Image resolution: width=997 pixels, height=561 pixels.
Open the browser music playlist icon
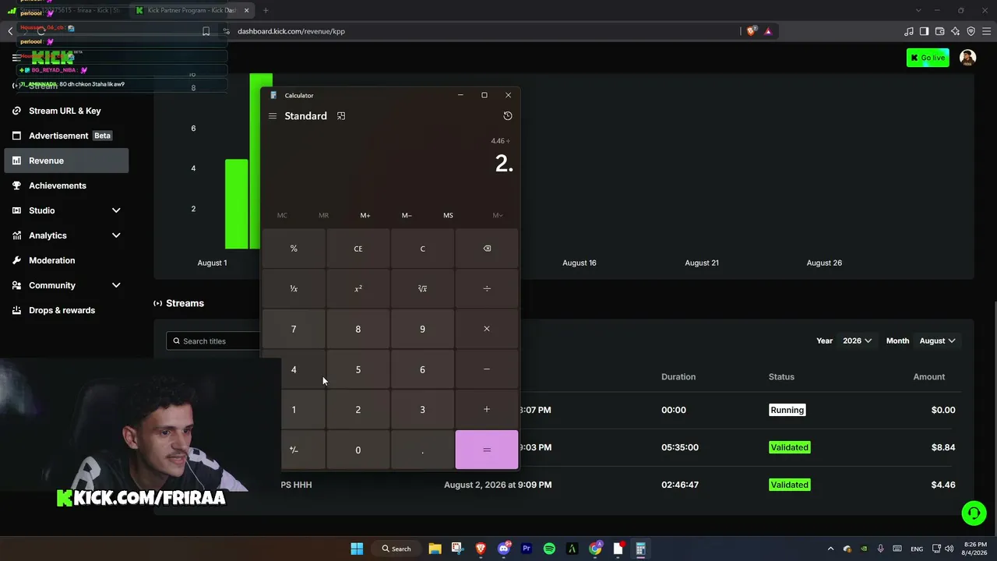pyautogui.click(x=909, y=31)
